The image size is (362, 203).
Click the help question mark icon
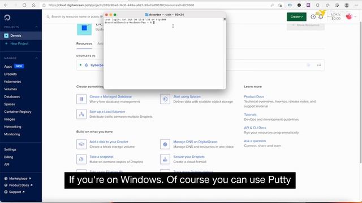point(313,17)
